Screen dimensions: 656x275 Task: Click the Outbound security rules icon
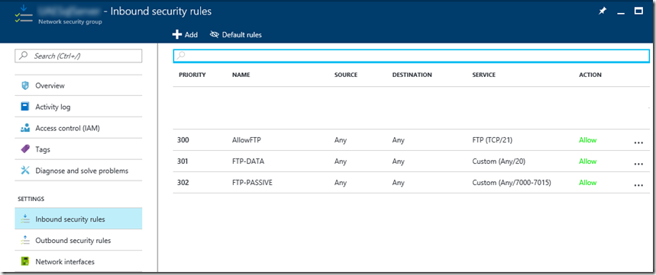pyautogui.click(x=24, y=240)
